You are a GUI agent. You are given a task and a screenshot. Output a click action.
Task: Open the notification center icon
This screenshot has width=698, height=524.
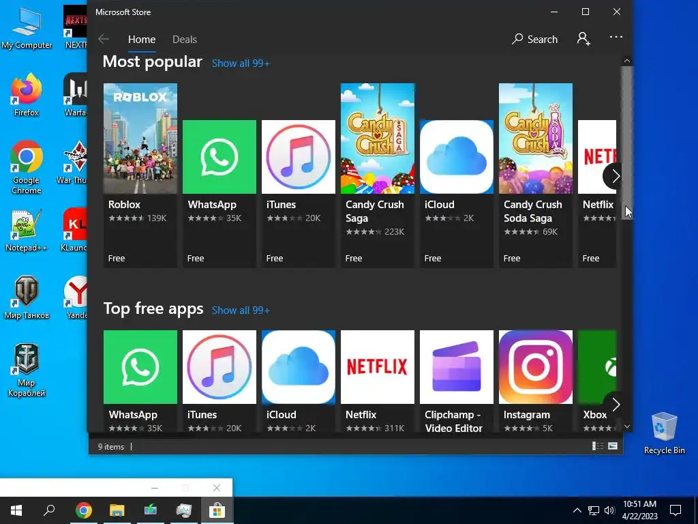coord(676,510)
